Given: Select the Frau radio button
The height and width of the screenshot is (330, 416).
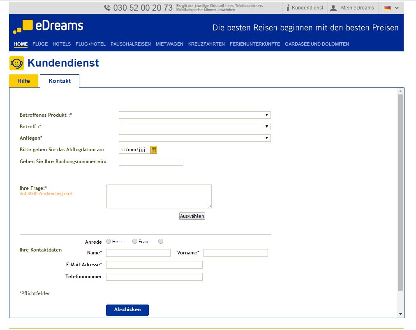Looking at the screenshot, I should point(135,241).
